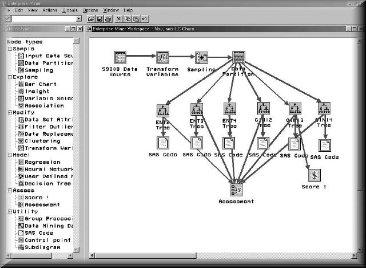Viewport: 366px width, 268px height.
Task: Select the Transform Variables workspace node
Action: (162, 57)
